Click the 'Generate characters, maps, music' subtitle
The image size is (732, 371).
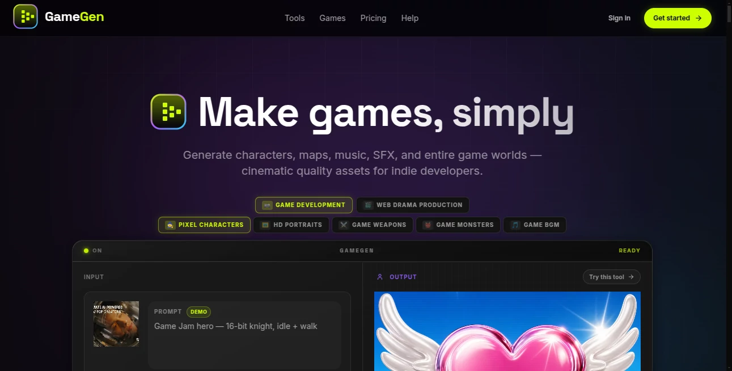coord(362,163)
